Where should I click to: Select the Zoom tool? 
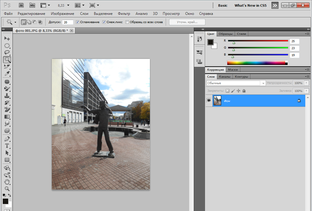[x=7, y=189]
